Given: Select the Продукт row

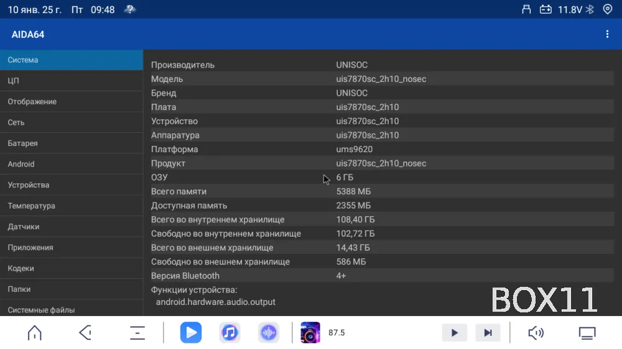Looking at the screenshot, I should [383, 163].
